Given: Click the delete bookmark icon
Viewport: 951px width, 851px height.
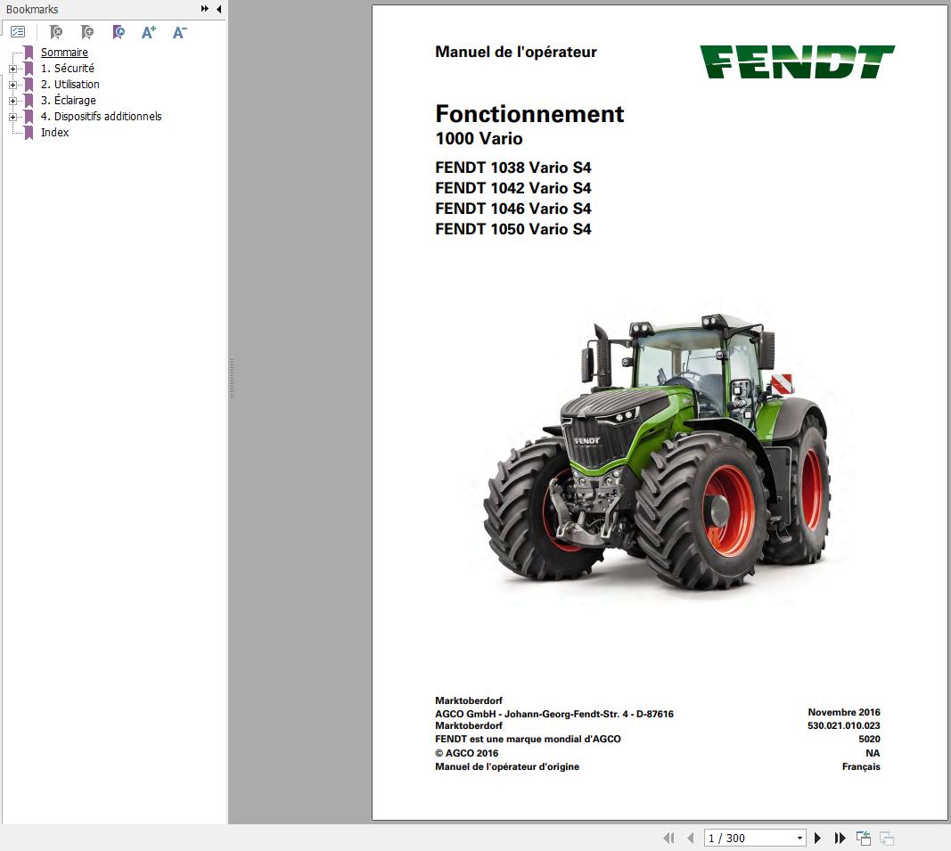Looking at the screenshot, I should 56,32.
